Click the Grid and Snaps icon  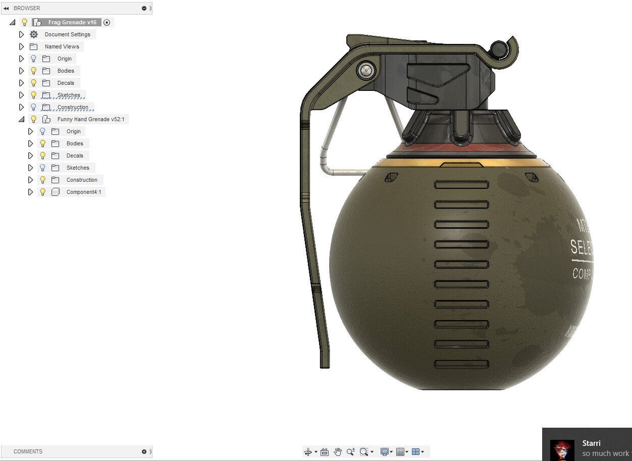[400, 452]
